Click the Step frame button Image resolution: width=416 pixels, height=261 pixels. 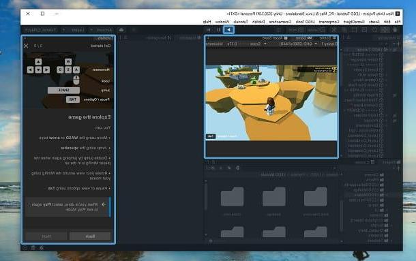coord(209,30)
